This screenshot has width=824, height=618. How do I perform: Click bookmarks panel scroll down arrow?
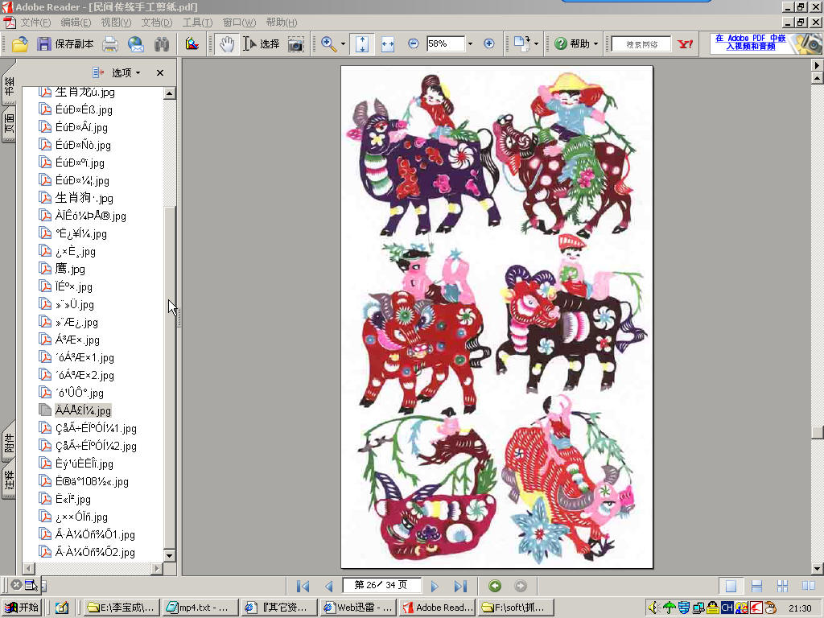pyautogui.click(x=169, y=555)
